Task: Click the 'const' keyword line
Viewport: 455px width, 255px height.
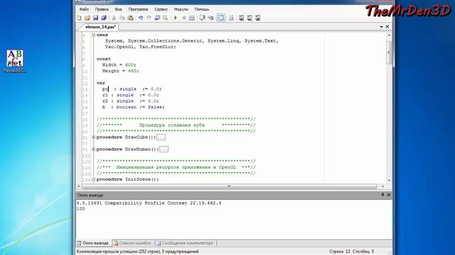Action: [104, 59]
